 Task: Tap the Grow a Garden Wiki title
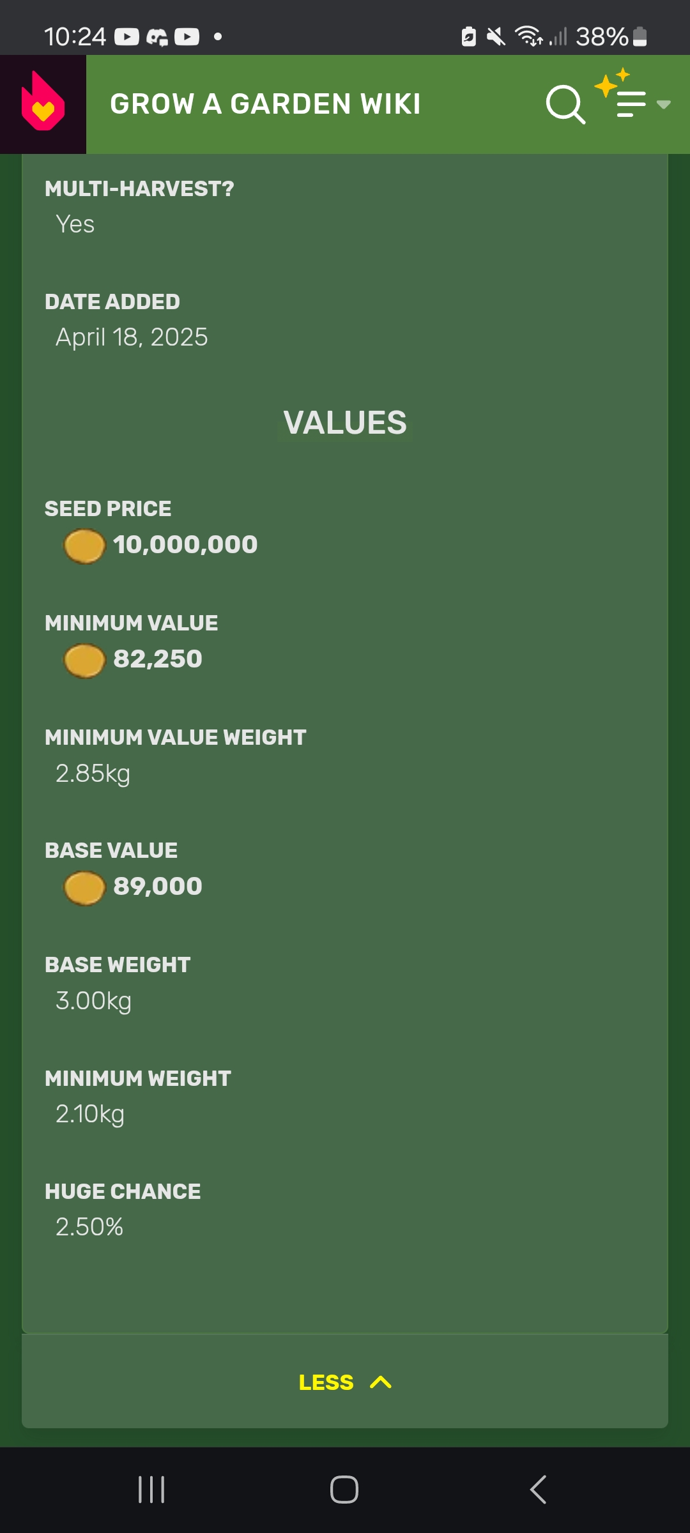click(x=265, y=104)
